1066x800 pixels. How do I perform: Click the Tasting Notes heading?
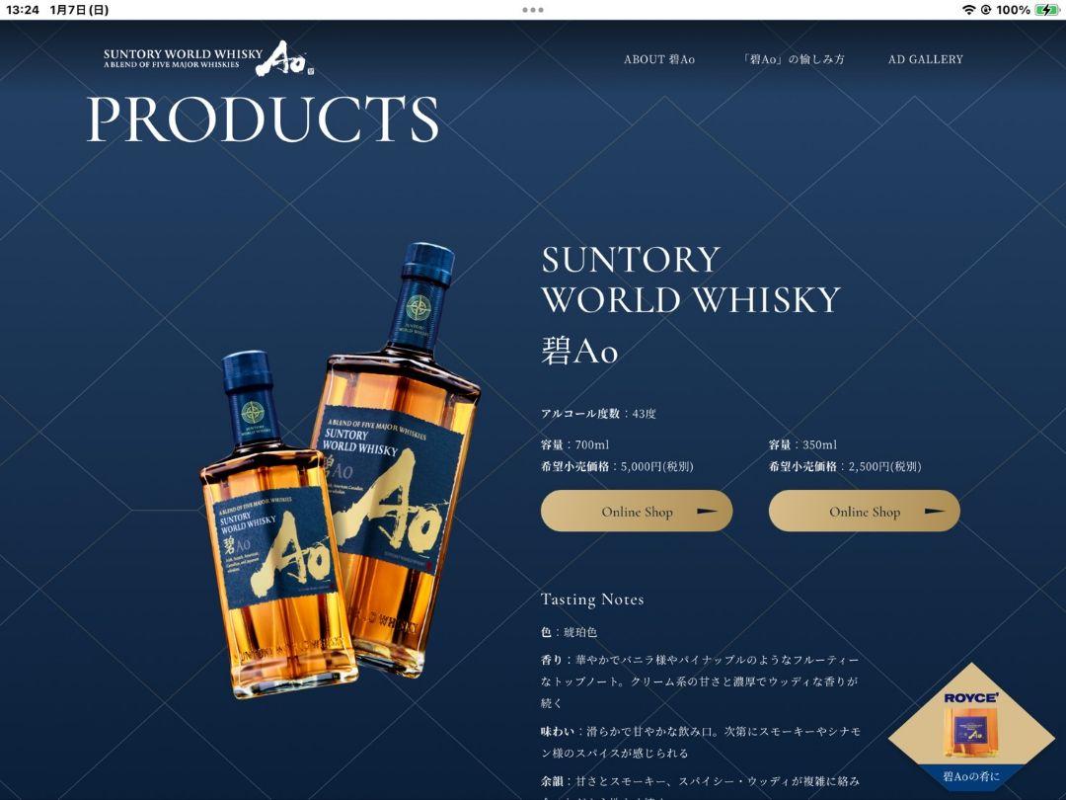tap(592, 600)
